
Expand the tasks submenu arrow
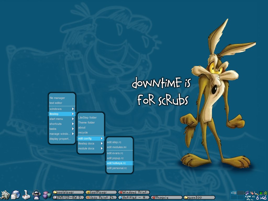coord(73,129)
